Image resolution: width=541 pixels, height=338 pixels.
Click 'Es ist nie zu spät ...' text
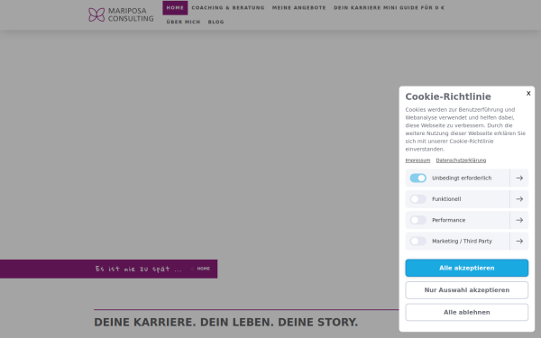138,269
